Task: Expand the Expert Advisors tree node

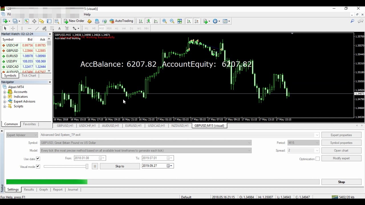Action: pyautogui.click(x=5, y=102)
